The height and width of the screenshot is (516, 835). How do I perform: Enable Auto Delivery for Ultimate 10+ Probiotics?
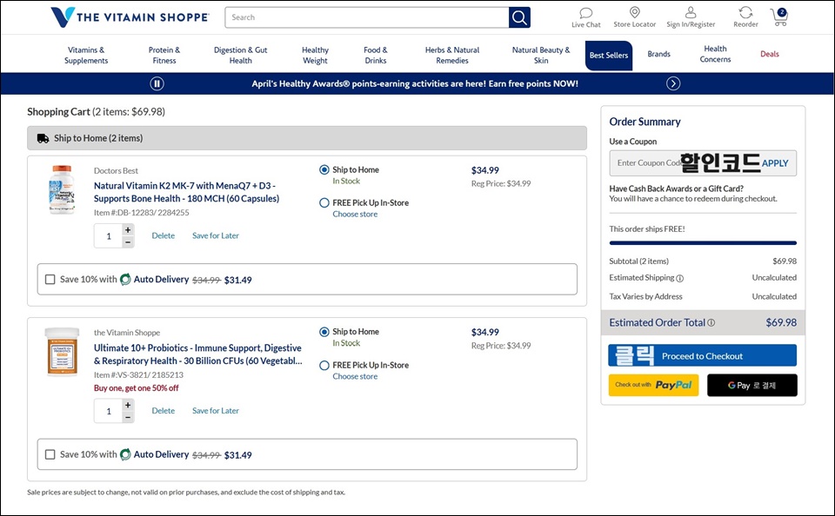coord(50,454)
